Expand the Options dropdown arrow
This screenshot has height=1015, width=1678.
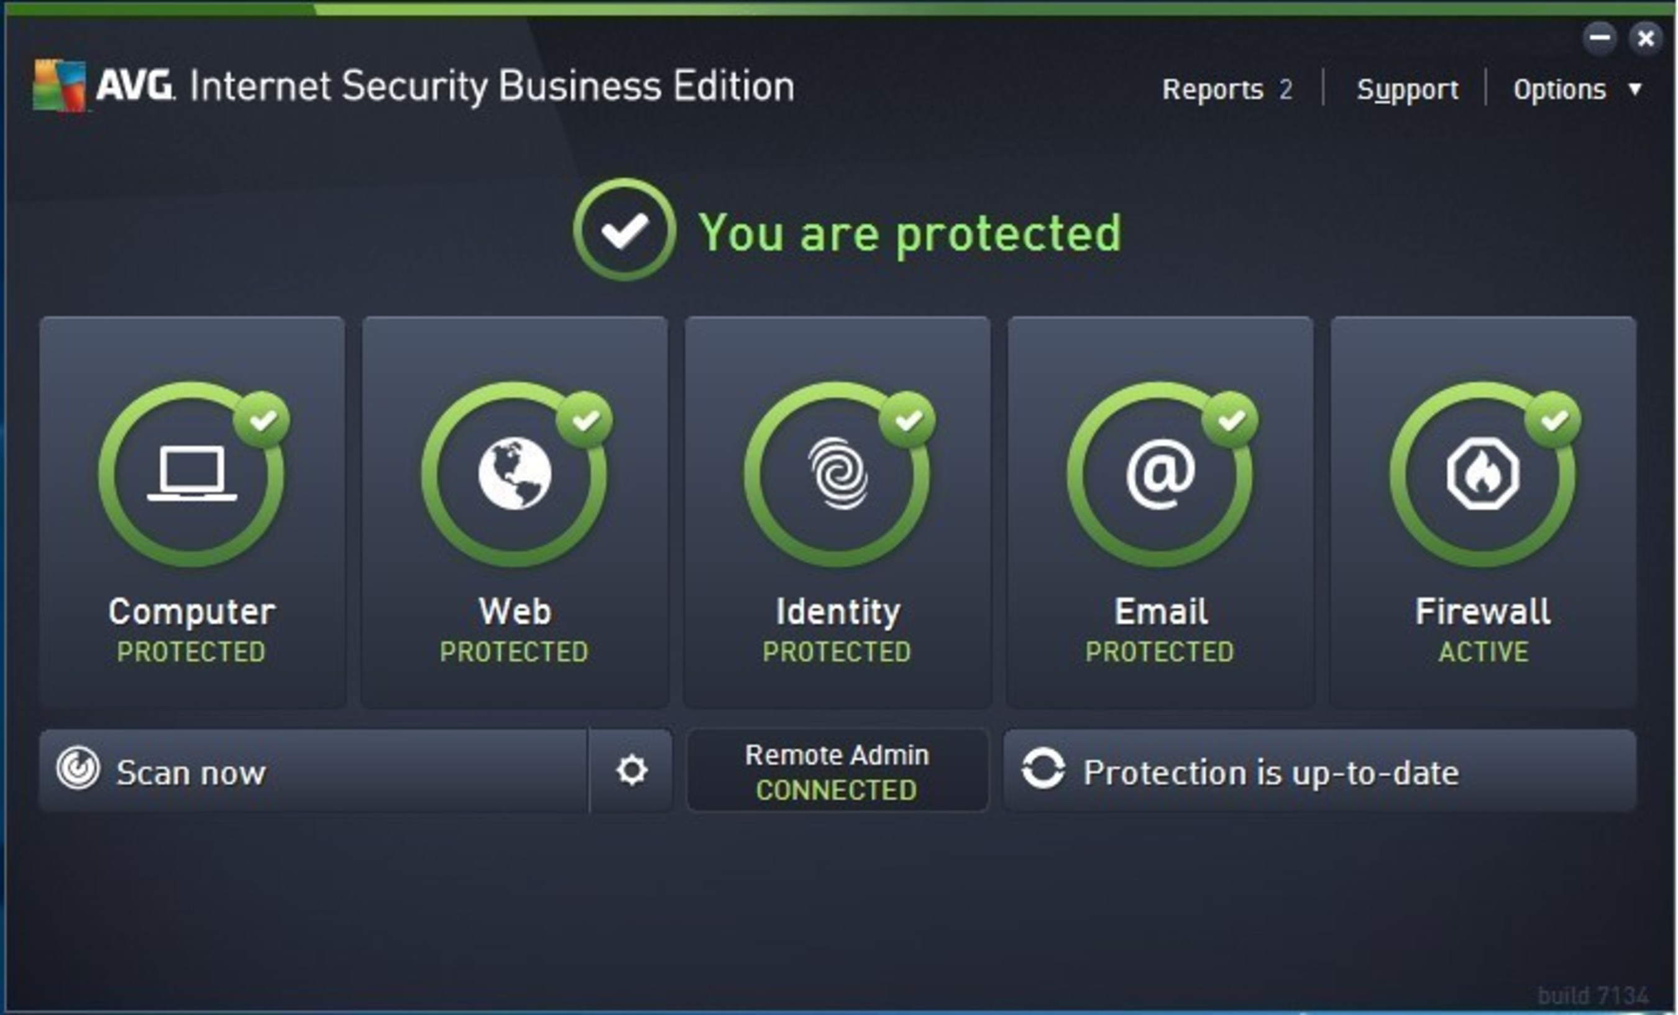[1634, 90]
